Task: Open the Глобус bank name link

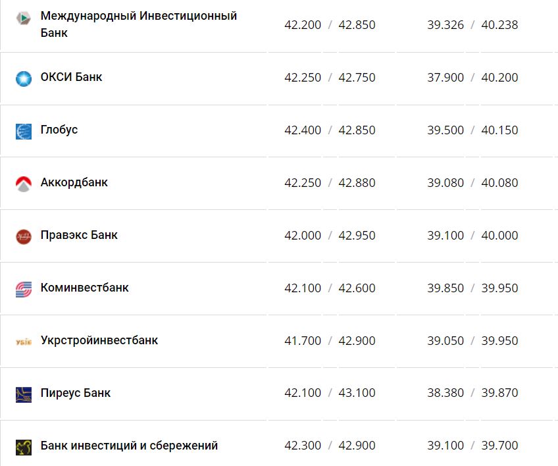Action: click(x=59, y=130)
